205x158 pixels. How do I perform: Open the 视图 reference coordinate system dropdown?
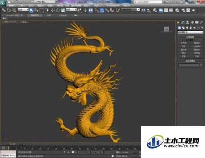pyautogui.click(x=71, y=10)
